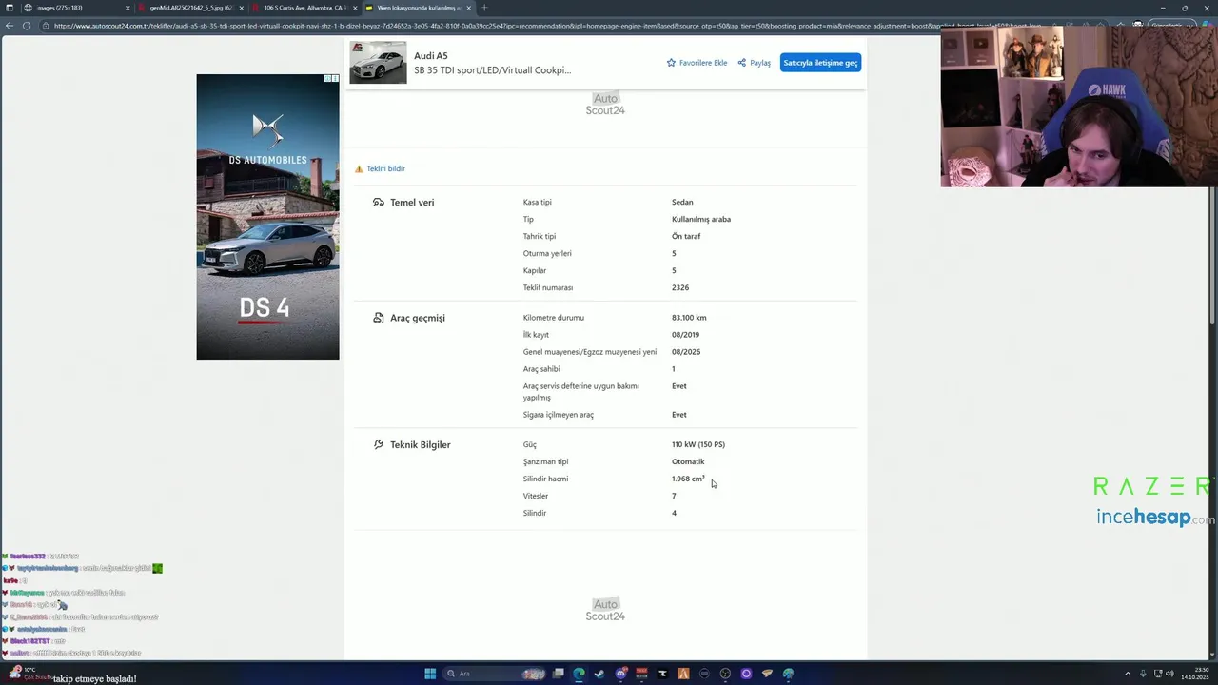Click the purple circle taskbar icon
1218x685 pixels.
746,674
